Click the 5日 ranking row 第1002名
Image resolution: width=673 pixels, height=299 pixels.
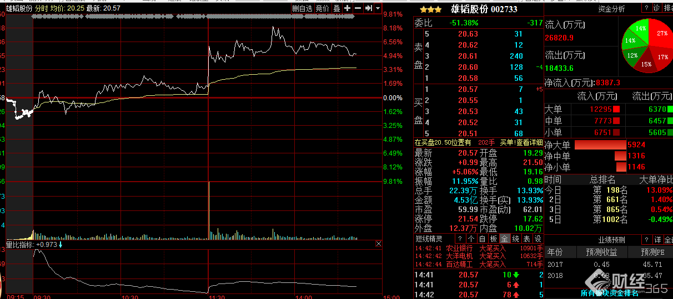609,219
